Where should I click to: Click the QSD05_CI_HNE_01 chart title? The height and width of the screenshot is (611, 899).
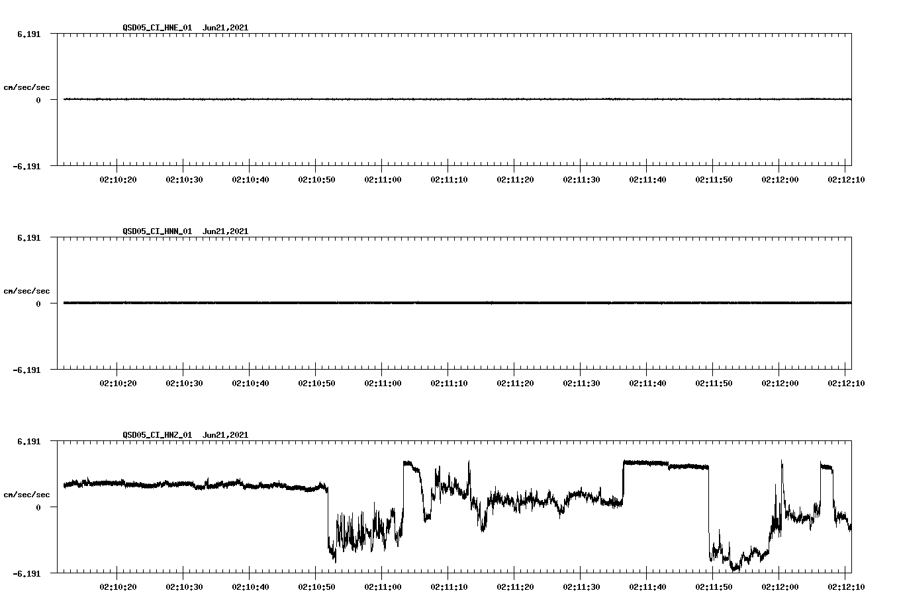pyautogui.click(x=158, y=28)
